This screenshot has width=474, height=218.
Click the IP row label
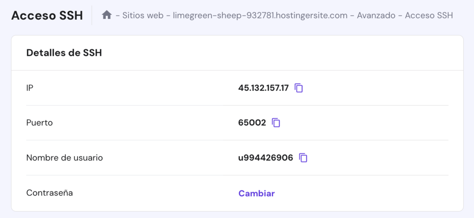tap(30, 88)
